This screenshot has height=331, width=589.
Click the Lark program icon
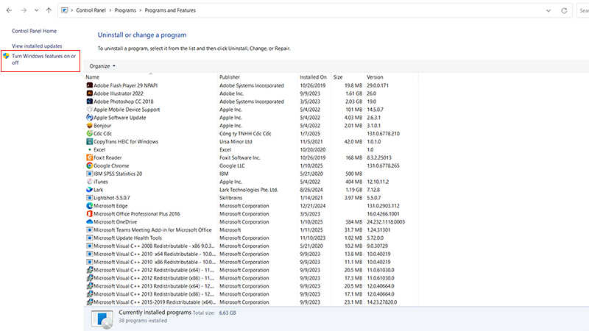(x=89, y=190)
